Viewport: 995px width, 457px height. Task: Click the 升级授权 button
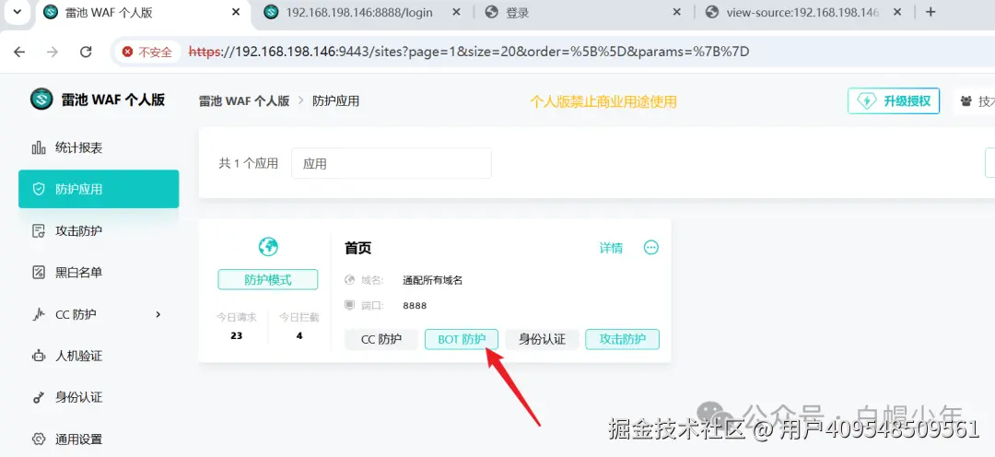click(x=894, y=101)
